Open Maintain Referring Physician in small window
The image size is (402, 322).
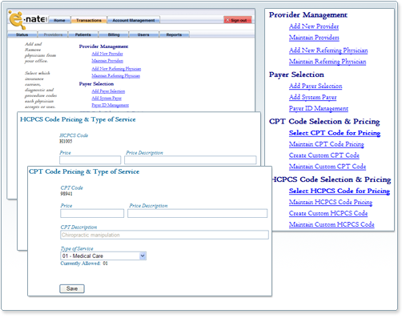116,76
